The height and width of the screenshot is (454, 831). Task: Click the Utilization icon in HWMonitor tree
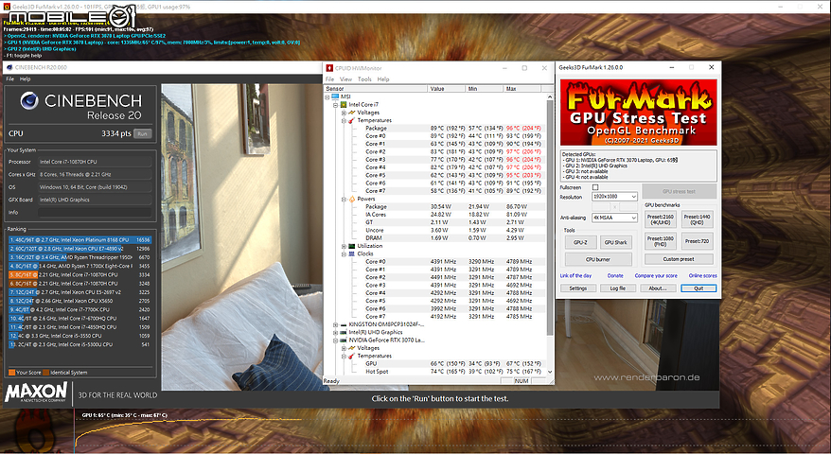coord(351,246)
